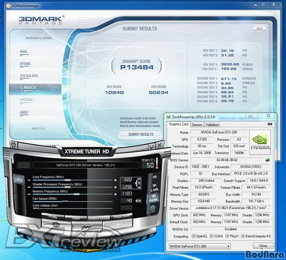Toggle the CUDA checkbox
The image size is (286, 260).
[x=211, y=236]
